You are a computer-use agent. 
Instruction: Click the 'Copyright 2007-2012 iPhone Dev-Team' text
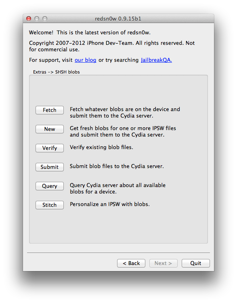112,46
